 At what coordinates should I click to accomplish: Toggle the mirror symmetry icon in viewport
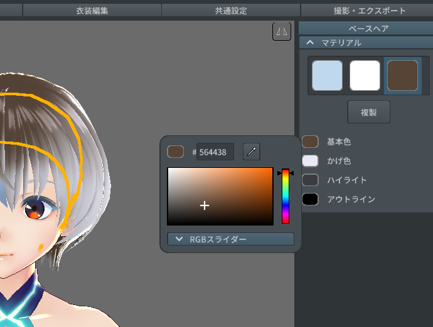[282, 31]
